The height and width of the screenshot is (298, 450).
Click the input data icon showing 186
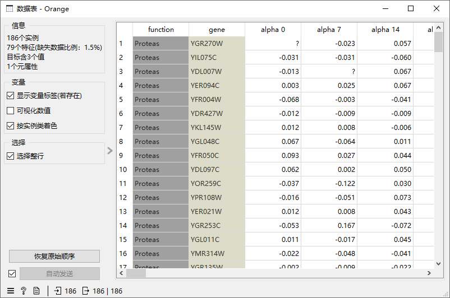pos(58,291)
